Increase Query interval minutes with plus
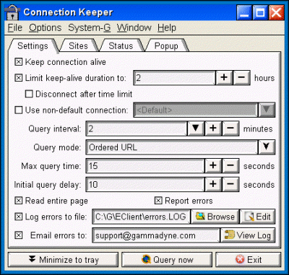 213,128
